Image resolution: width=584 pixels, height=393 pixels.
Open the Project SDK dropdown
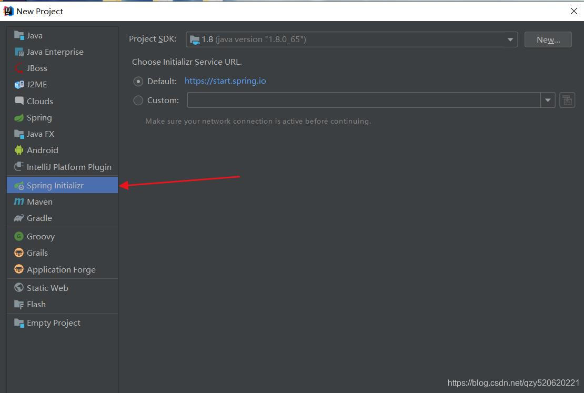click(351, 39)
